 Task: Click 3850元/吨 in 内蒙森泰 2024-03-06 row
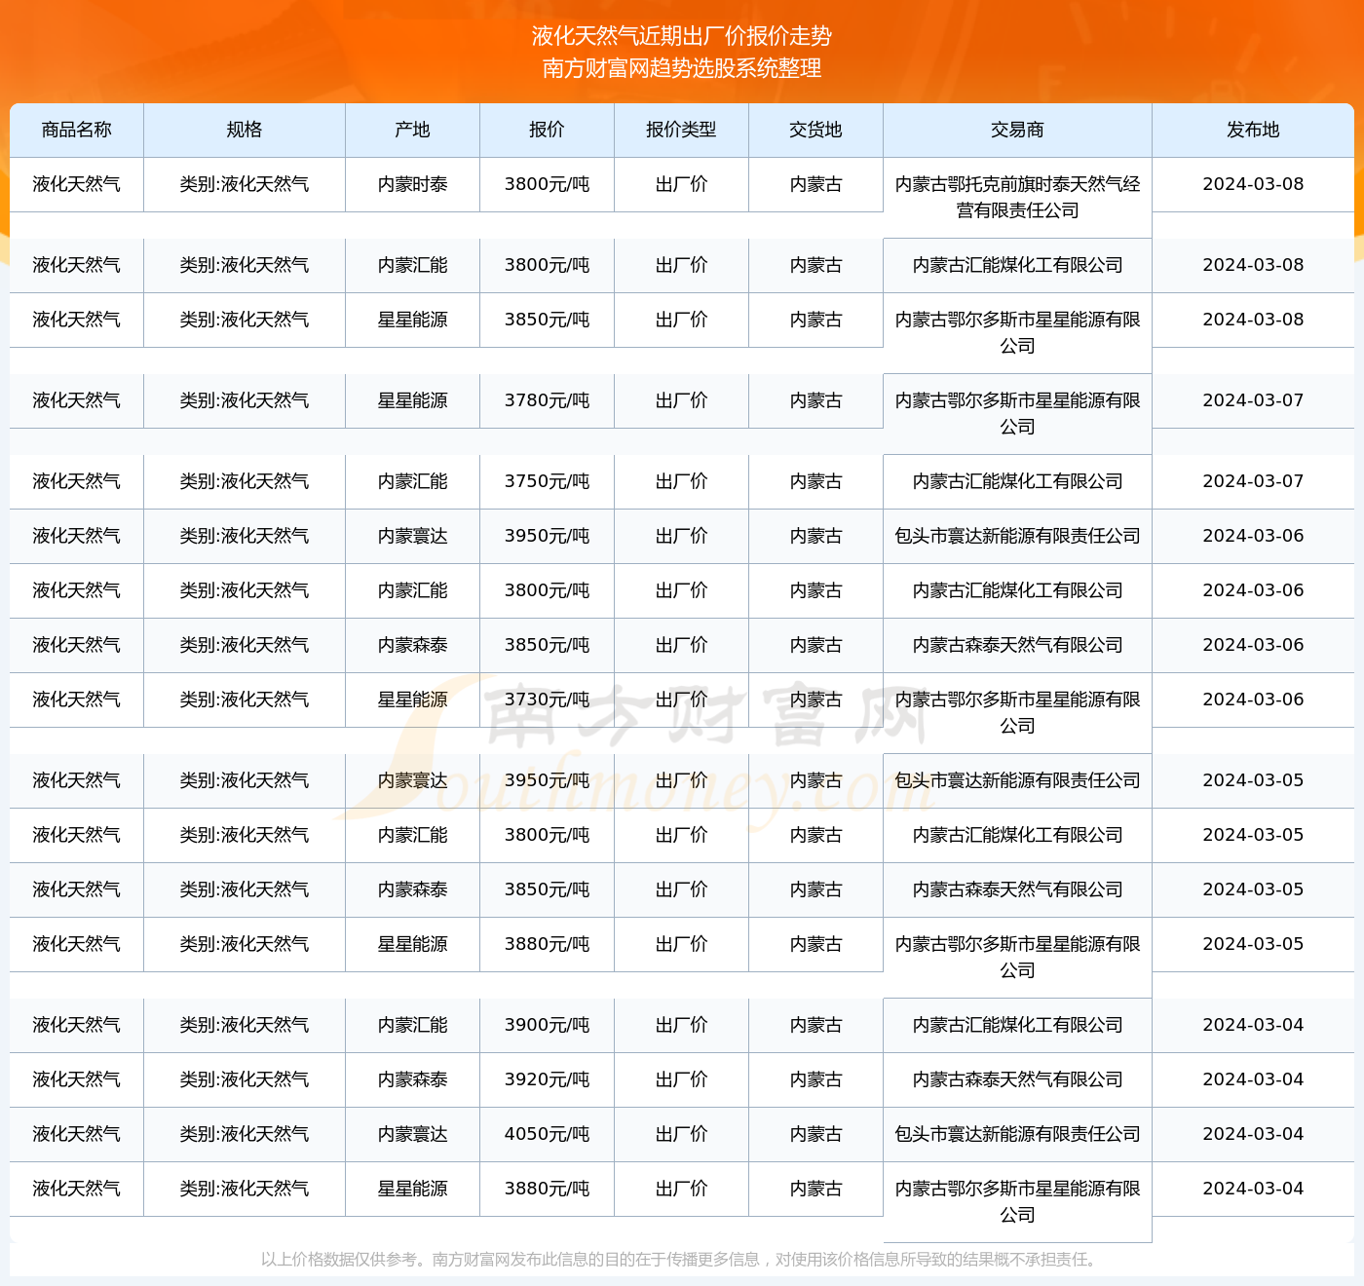[548, 645]
